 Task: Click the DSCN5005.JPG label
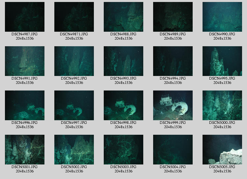pyautogui.click(x=222, y=167)
